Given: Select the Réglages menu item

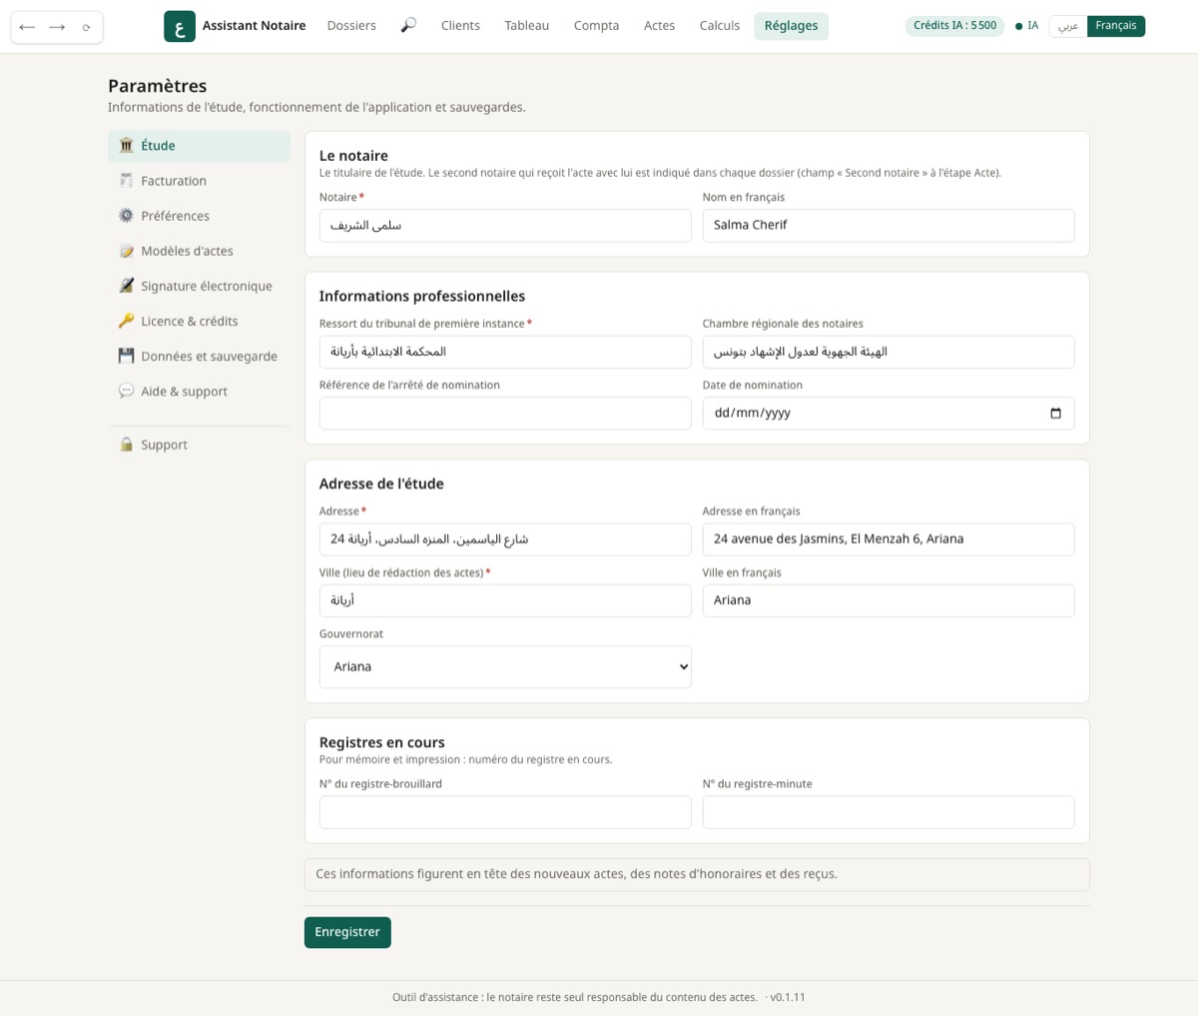Looking at the screenshot, I should [x=791, y=26].
